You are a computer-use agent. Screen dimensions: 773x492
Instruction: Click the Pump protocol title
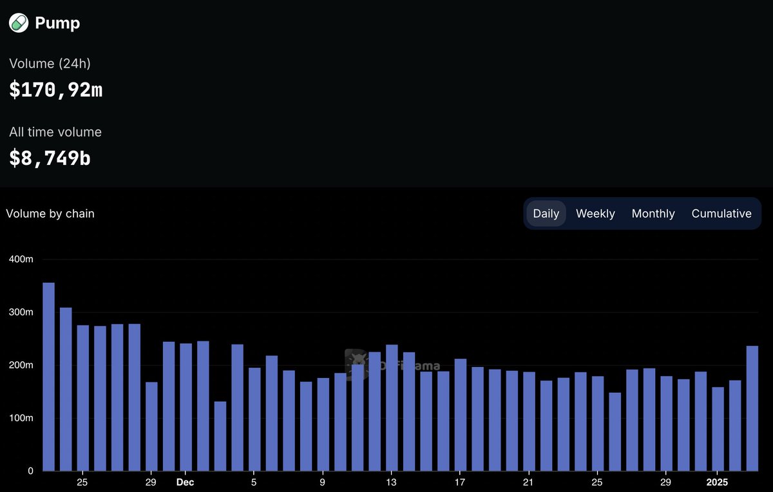(57, 23)
